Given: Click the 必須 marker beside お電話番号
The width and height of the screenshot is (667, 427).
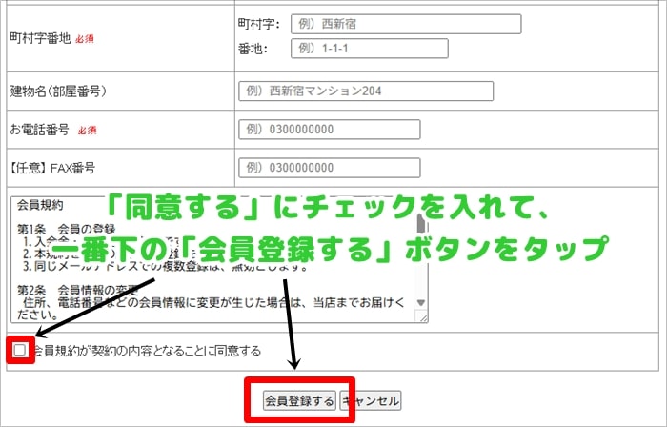Looking at the screenshot, I should pos(87,131).
